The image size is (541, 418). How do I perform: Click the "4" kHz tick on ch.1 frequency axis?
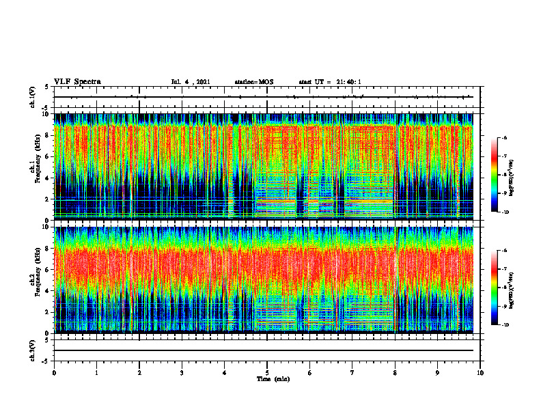point(48,178)
